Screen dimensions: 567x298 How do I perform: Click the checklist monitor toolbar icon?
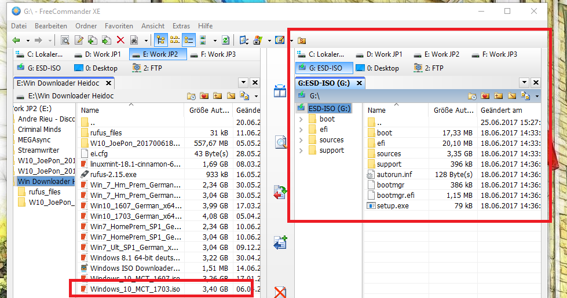coord(244,40)
